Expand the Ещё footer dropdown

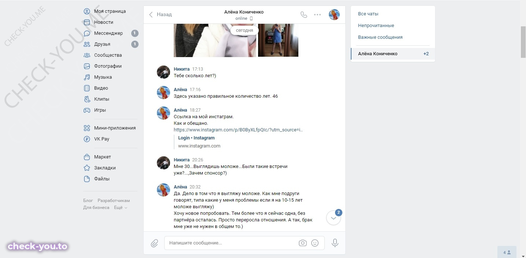pyautogui.click(x=121, y=207)
